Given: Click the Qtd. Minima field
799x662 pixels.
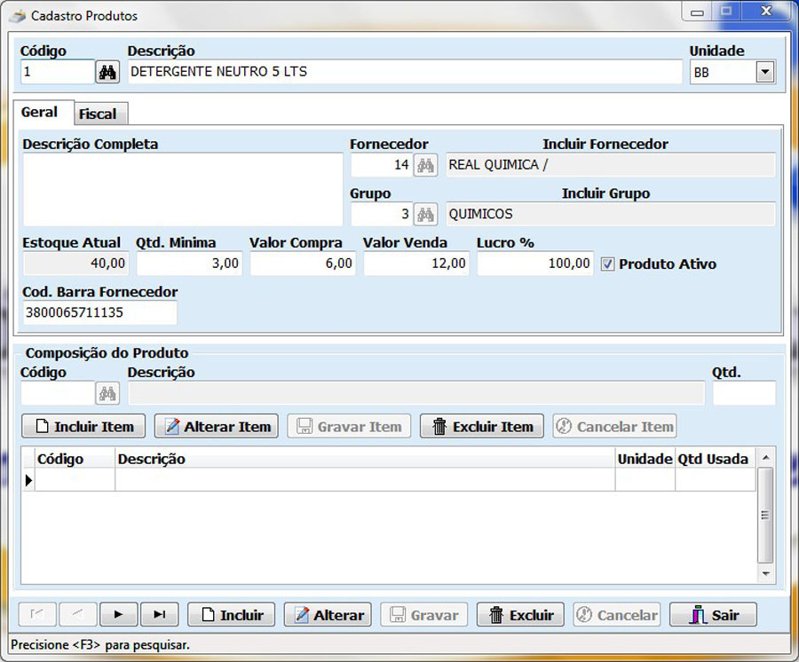Looking at the screenshot, I should [x=190, y=264].
